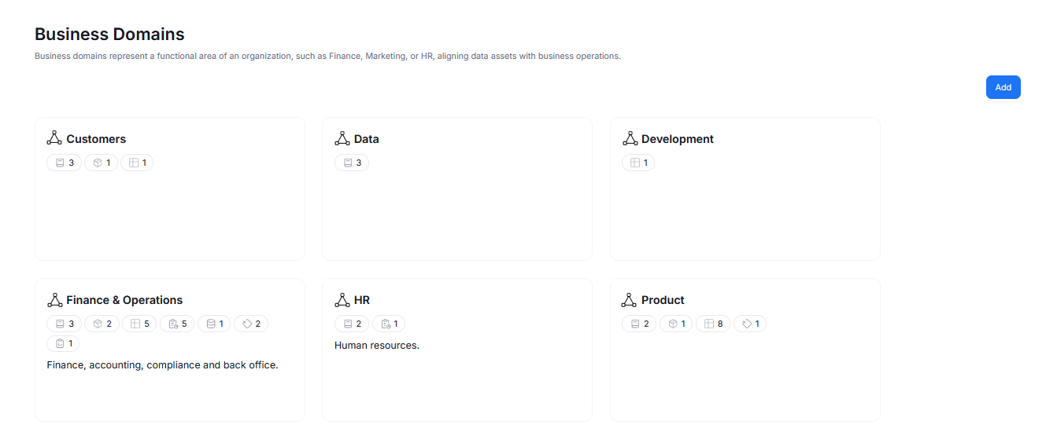Open the Product domain title

(663, 300)
